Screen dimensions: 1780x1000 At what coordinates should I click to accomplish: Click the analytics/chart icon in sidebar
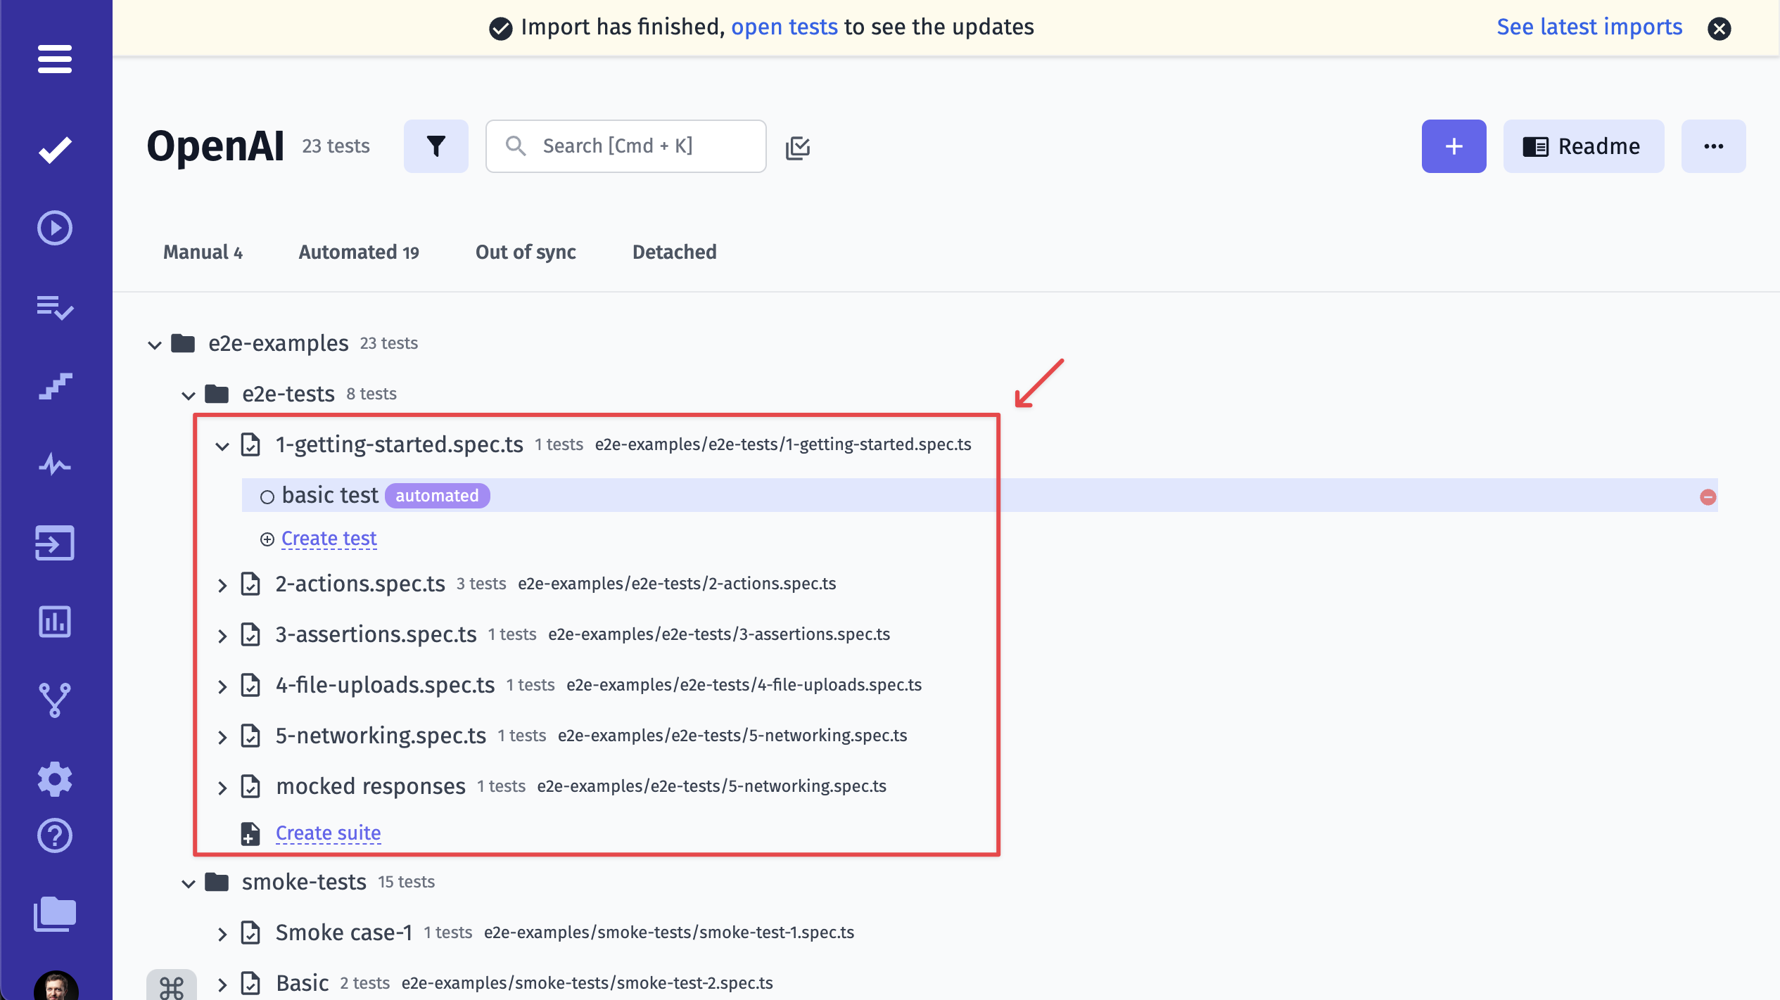(55, 622)
